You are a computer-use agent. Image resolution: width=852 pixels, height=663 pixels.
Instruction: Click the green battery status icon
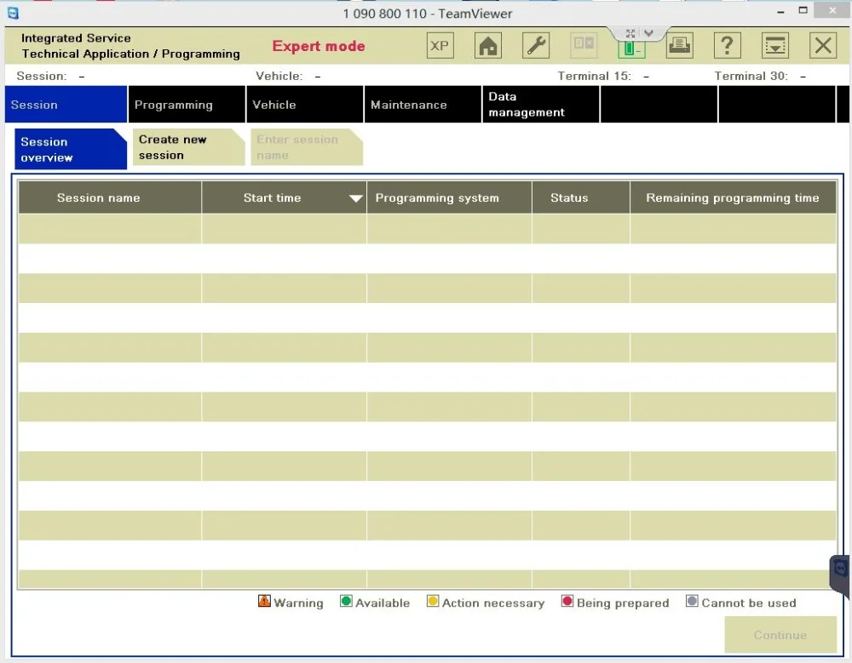tap(631, 49)
